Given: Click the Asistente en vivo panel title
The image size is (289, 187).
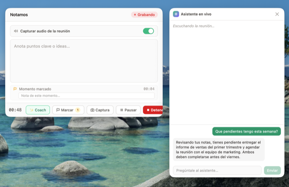Looking at the screenshot, I should click(196, 14).
